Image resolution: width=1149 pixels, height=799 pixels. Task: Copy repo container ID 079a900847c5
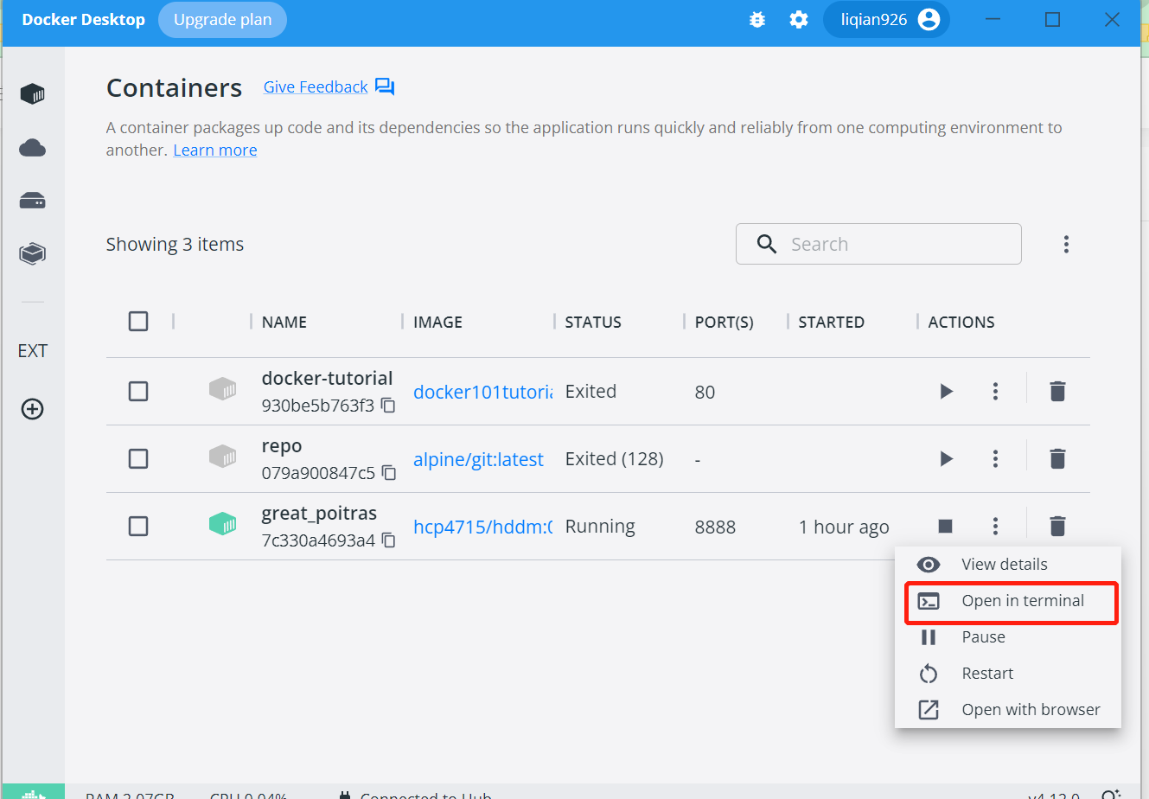coord(389,473)
